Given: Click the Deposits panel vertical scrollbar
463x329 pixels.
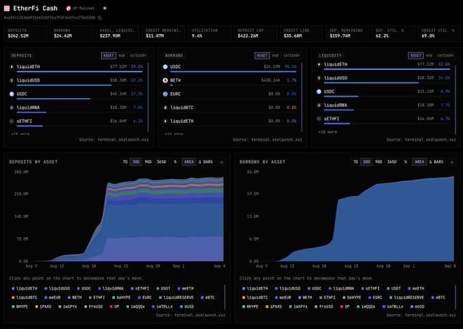Looking at the screenshot, I should tap(148, 97).
